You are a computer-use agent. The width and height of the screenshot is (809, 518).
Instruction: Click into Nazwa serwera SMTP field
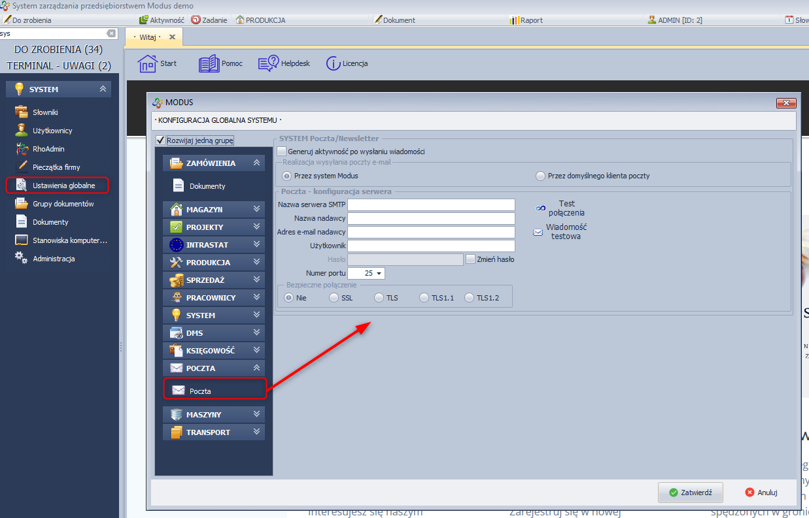431,205
